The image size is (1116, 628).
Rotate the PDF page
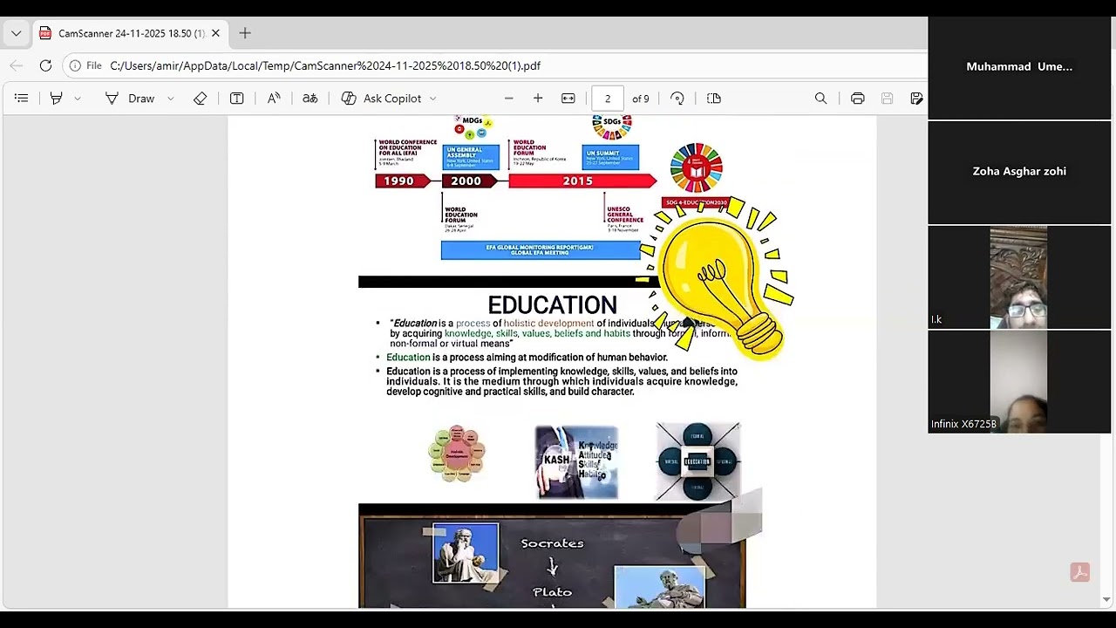click(x=677, y=99)
